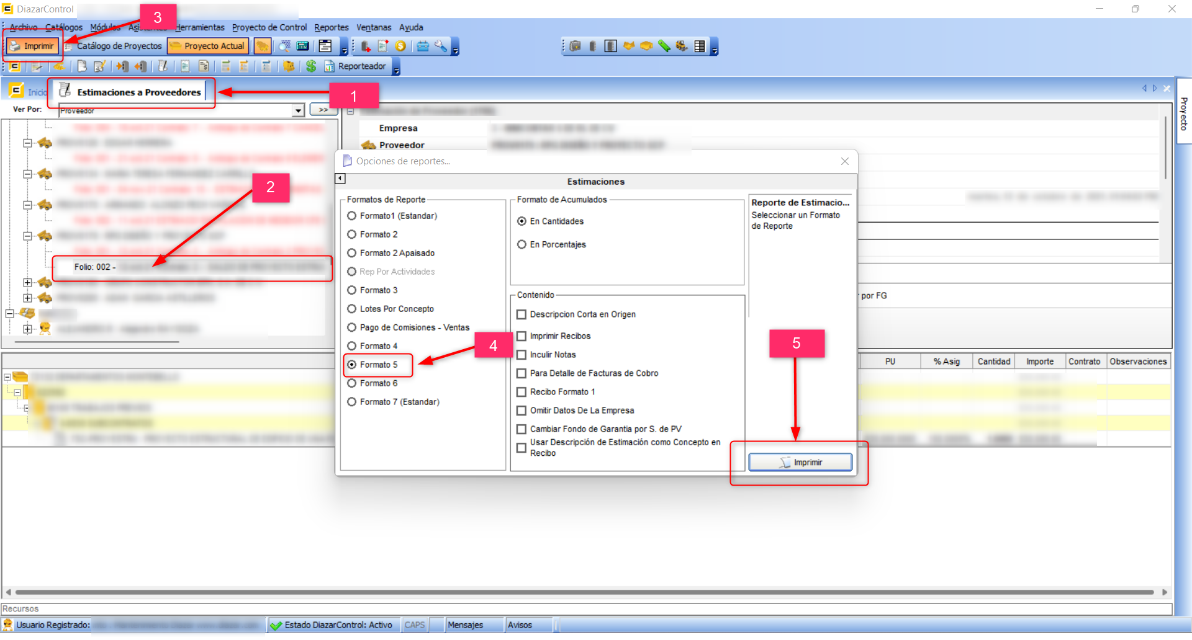Click the Catálogo de Proyectos button
This screenshot has height=640, width=1192.
(x=114, y=47)
